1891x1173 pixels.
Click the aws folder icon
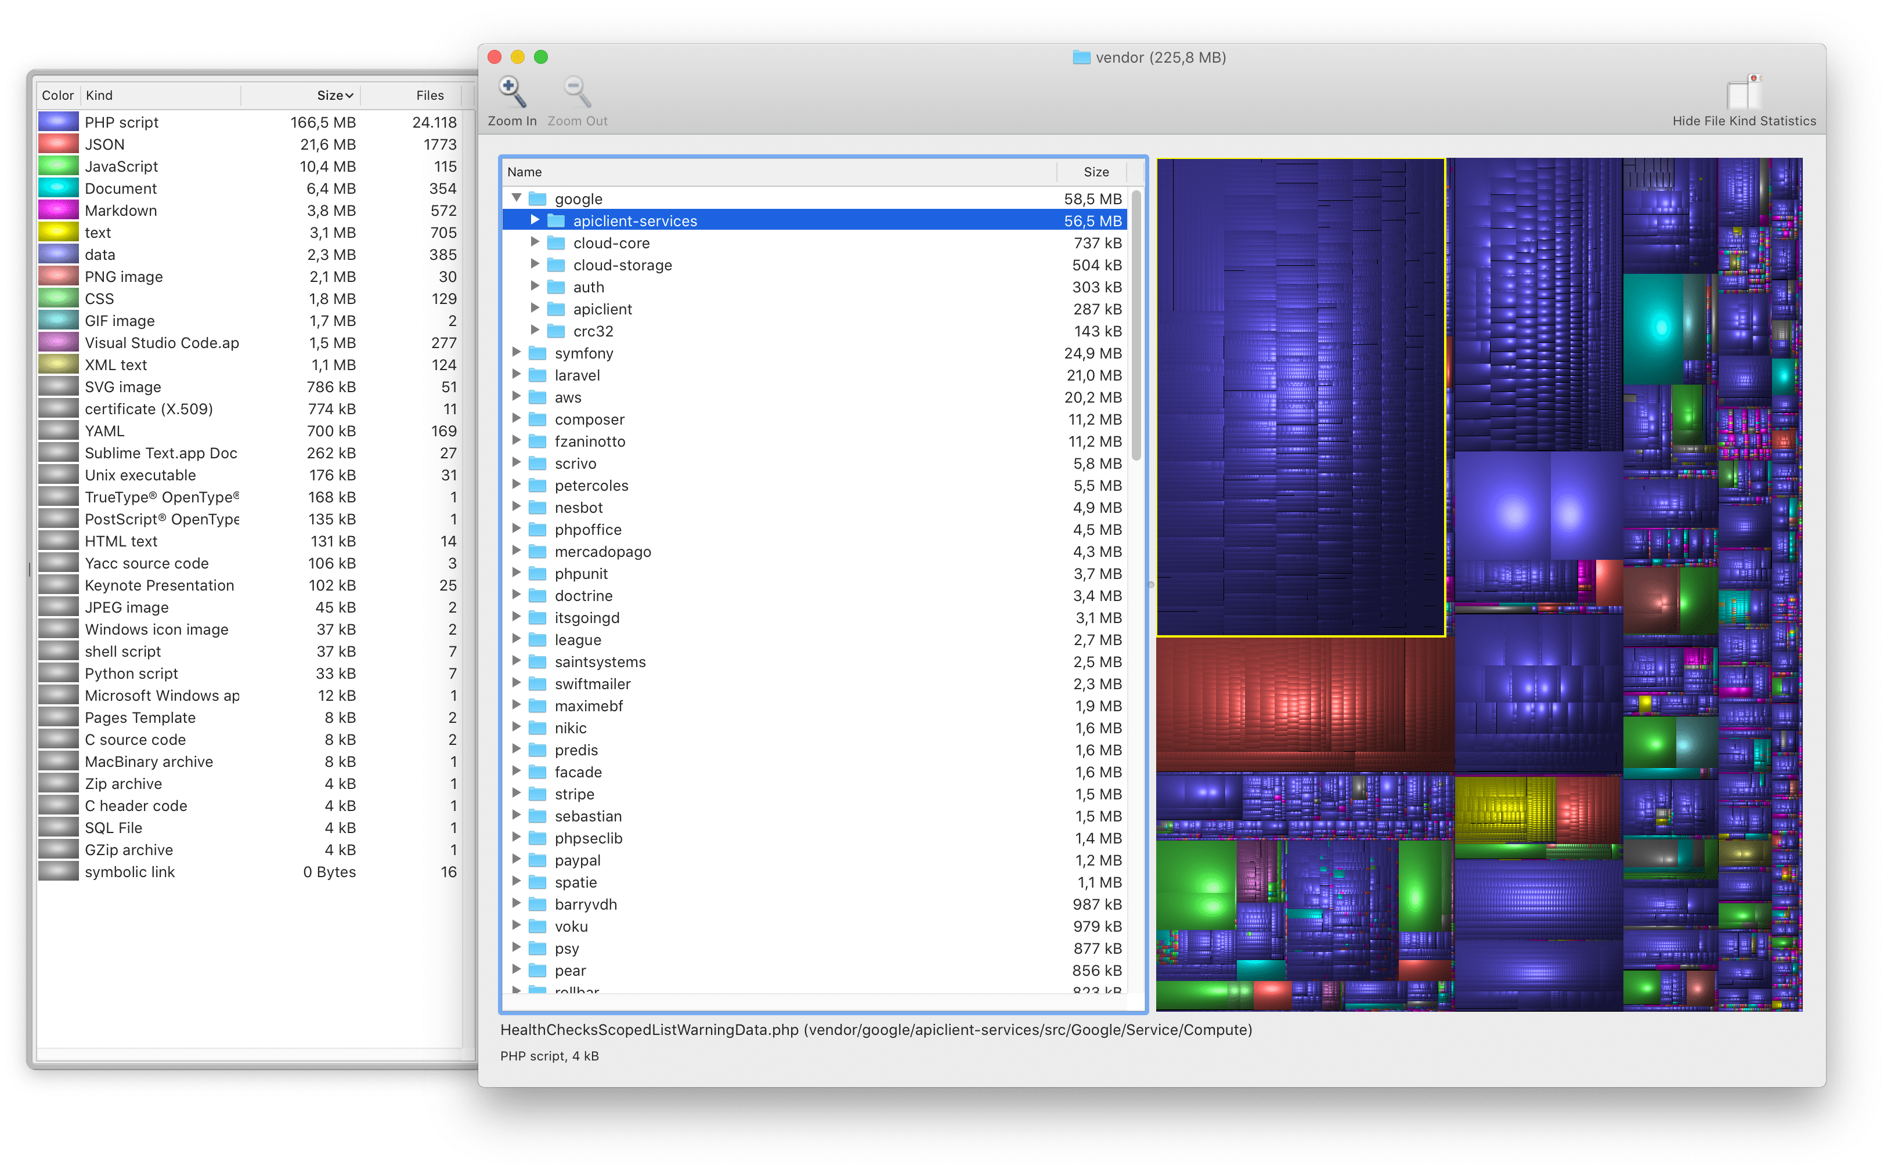537,397
